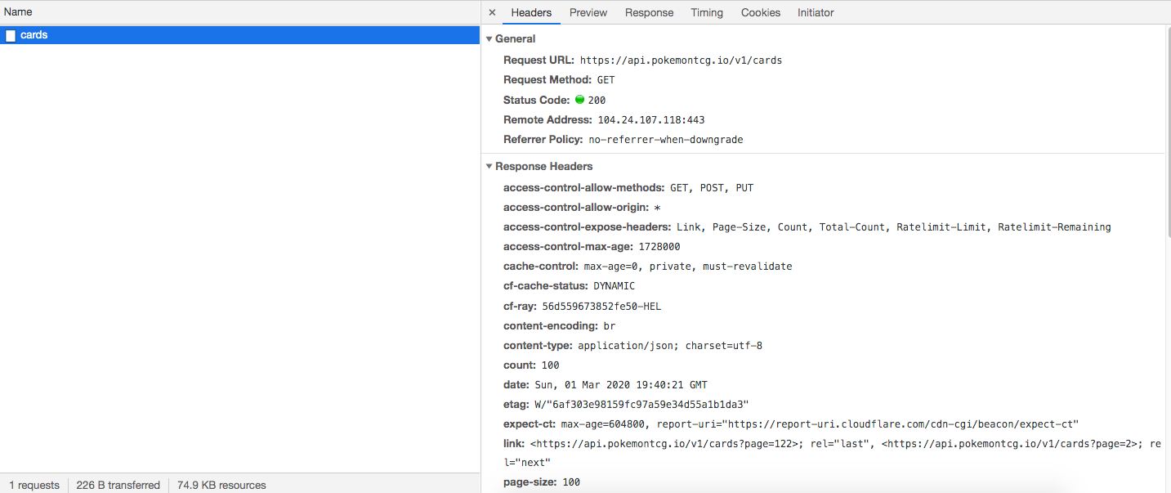1171x493 pixels.
Task: Click the content-type application/json value
Action: point(670,346)
